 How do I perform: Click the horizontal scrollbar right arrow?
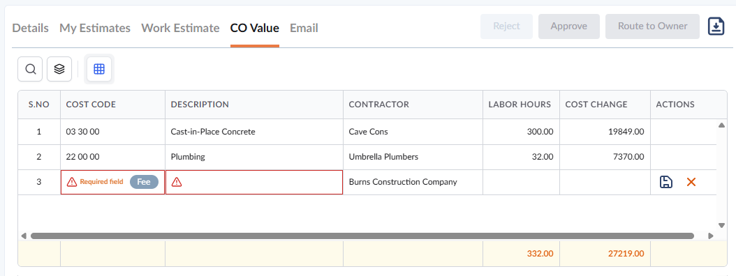click(x=711, y=236)
